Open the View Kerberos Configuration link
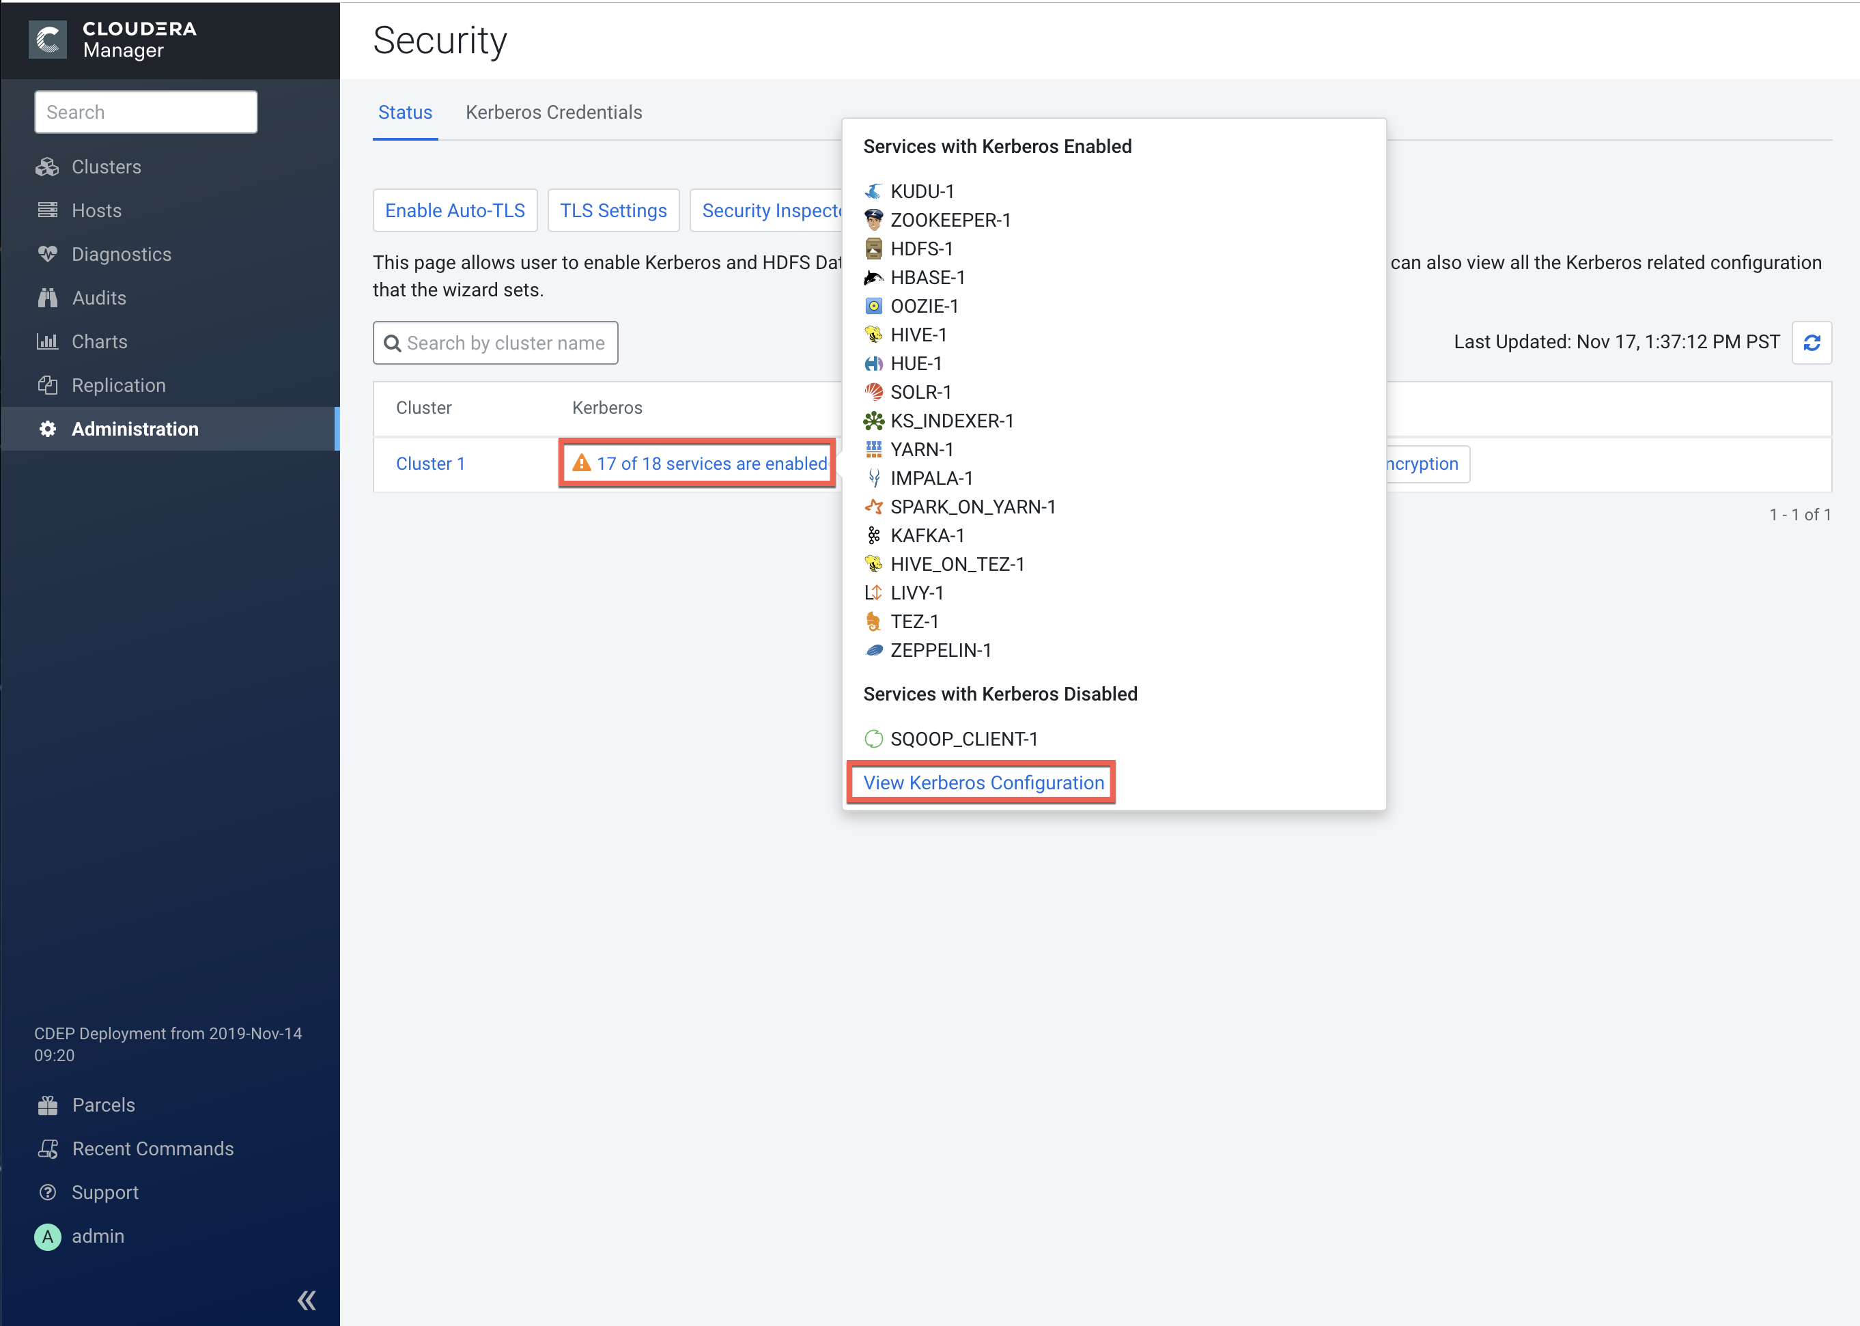This screenshot has width=1860, height=1326. (983, 782)
